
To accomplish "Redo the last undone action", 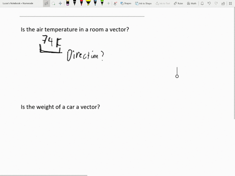I will (x=216, y=3).
